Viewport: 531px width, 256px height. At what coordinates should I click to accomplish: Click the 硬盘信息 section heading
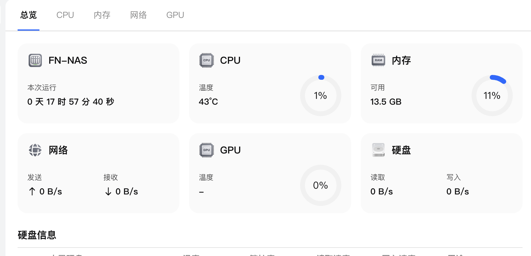click(x=37, y=235)
